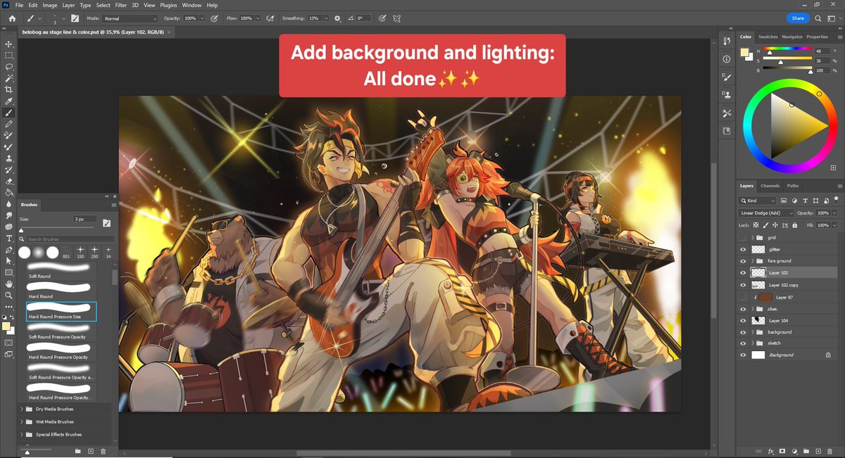Select the Eraser tool

click(8, 181)
